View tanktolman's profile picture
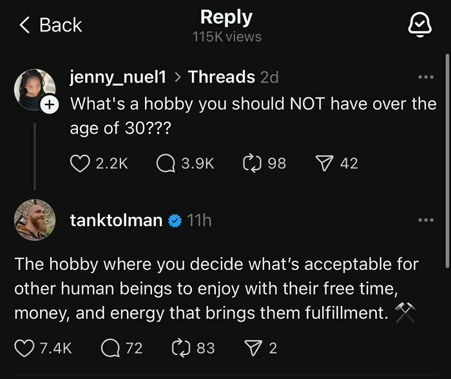The height and width of the screenshot is (379, 451). (35, 220)
